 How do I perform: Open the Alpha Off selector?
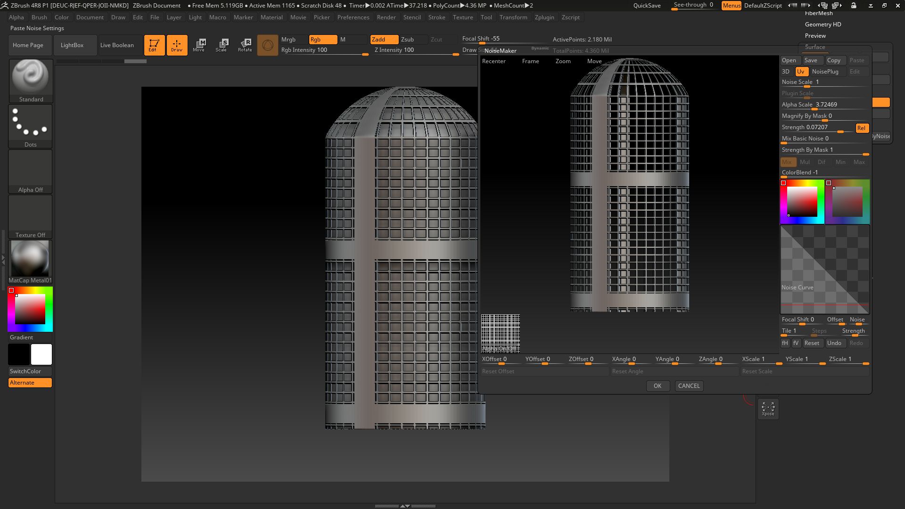point(31,171)
